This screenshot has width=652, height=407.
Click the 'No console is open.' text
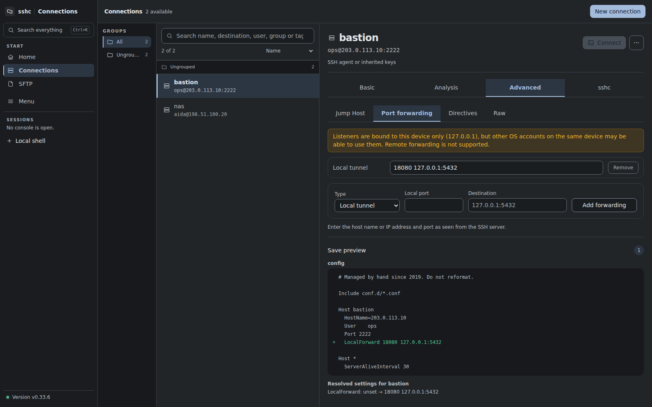30,128
